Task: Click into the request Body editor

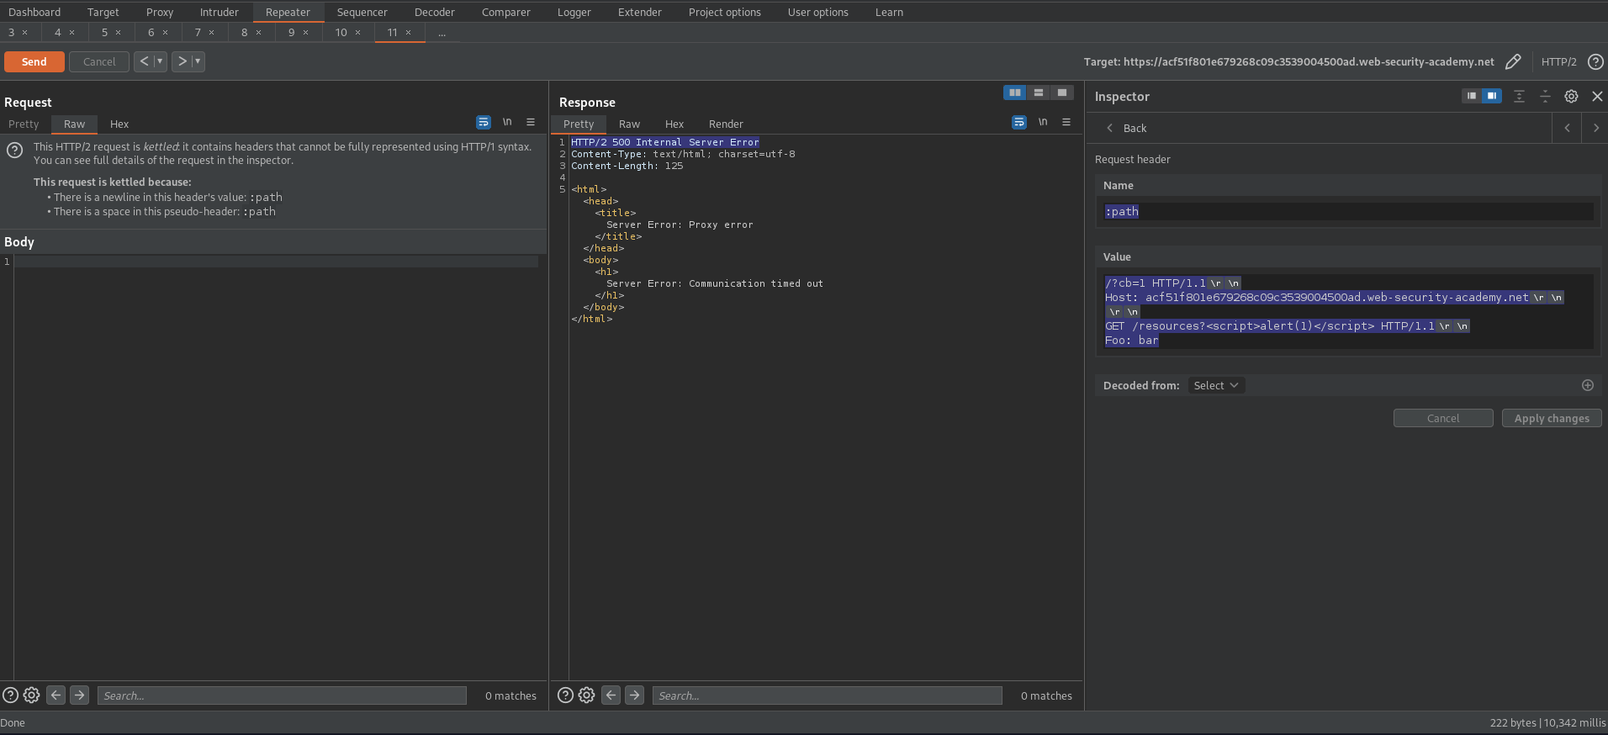Action: coord(276,467)
